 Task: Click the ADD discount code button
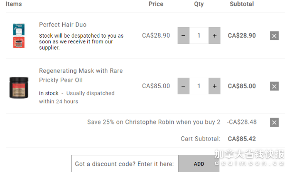tap(199, 164)
